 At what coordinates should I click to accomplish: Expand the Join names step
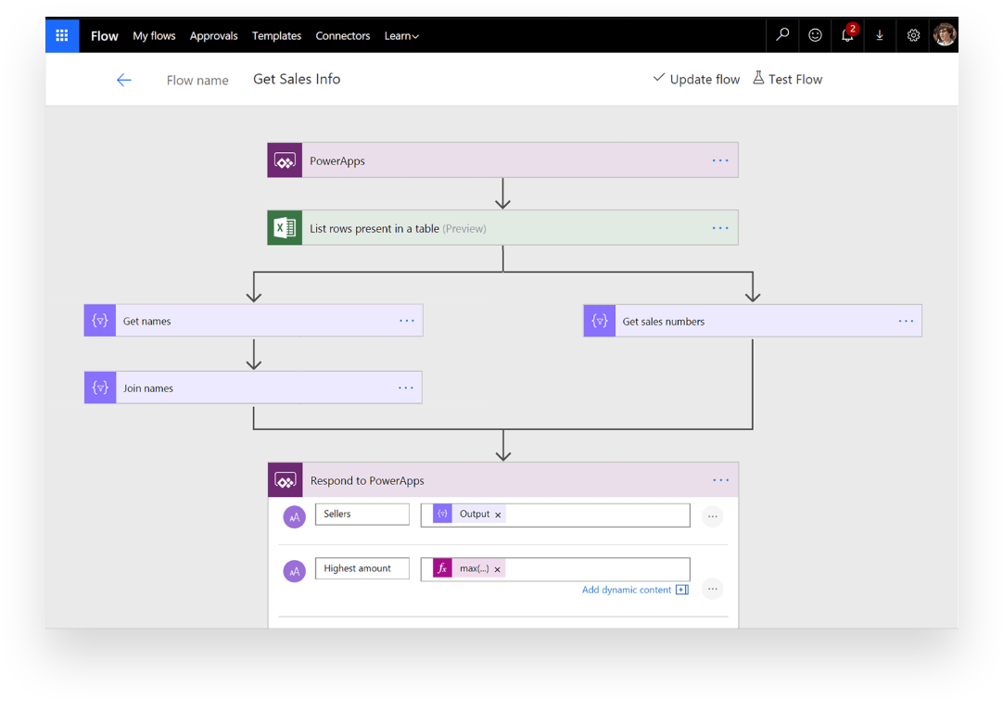[x=253, y=388]
